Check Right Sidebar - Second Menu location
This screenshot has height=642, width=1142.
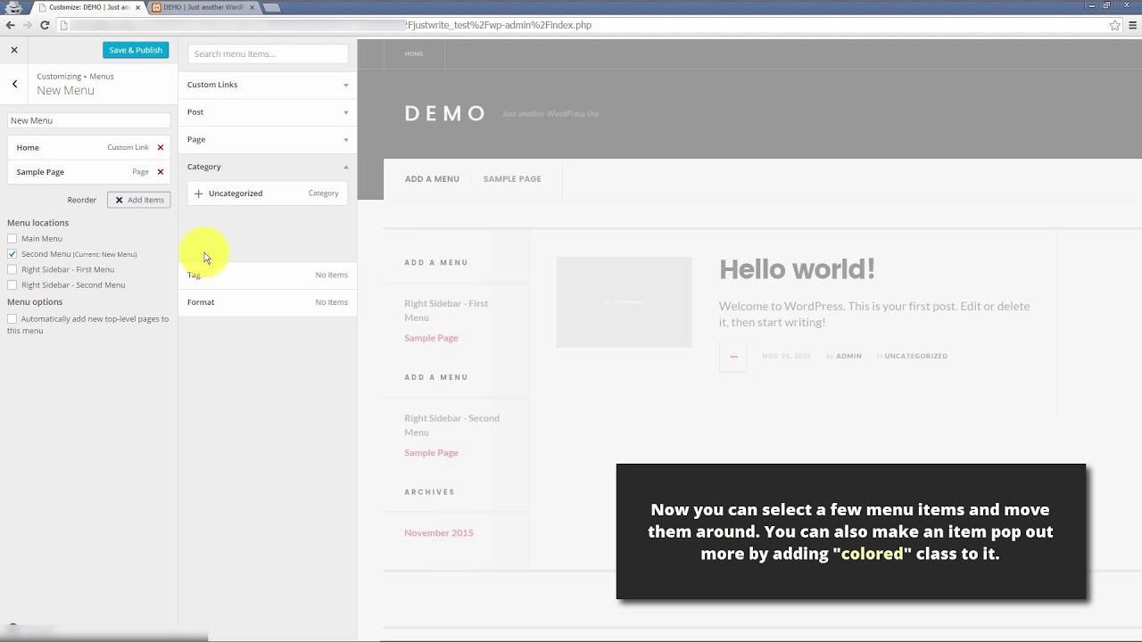[12, 285]
